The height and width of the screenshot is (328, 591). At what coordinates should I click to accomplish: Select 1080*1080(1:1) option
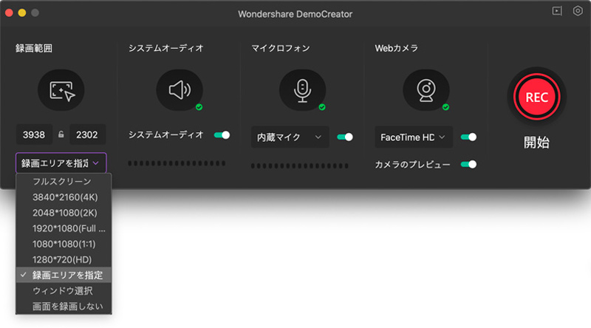pyautogui.click(x=64, y=244)
